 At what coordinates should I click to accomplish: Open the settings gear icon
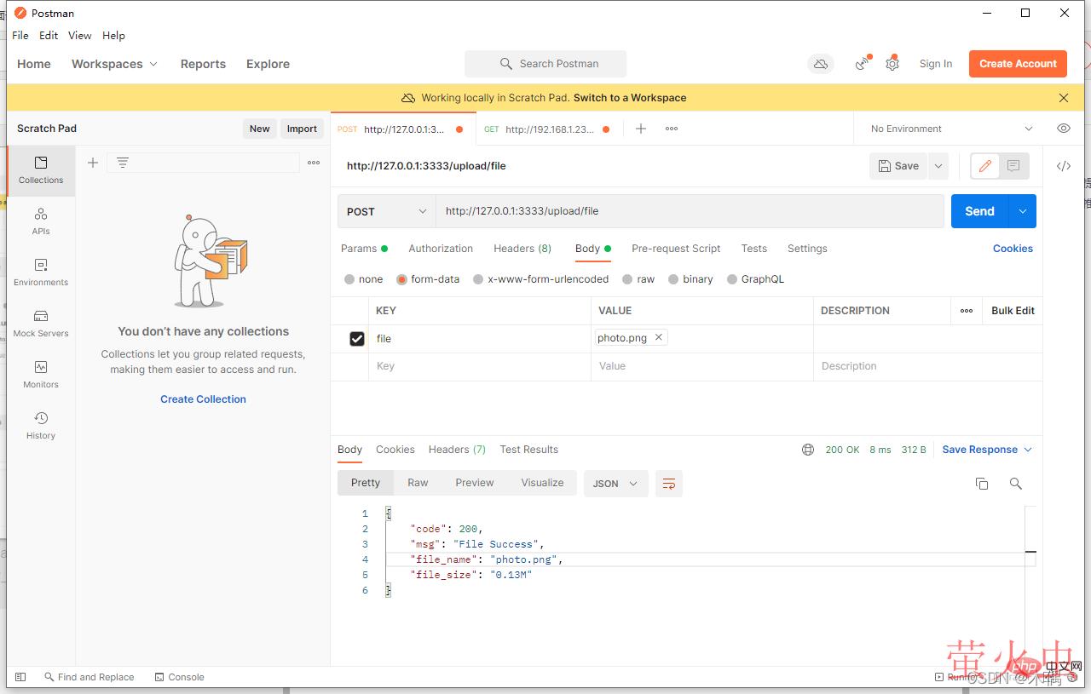[x=892, y=64]
